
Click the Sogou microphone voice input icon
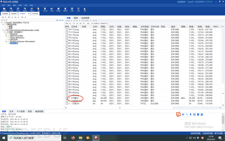(190, 115)
